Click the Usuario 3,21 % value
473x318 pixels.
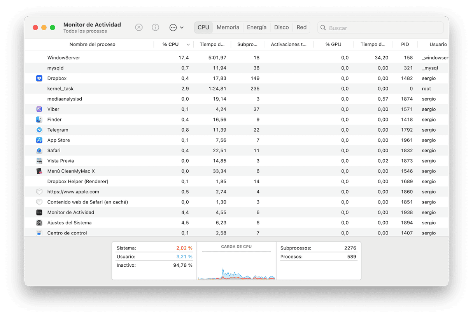184,257
